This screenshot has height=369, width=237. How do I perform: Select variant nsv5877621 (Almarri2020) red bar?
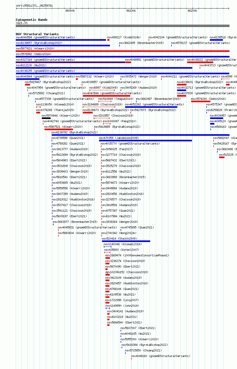[122, 51]
